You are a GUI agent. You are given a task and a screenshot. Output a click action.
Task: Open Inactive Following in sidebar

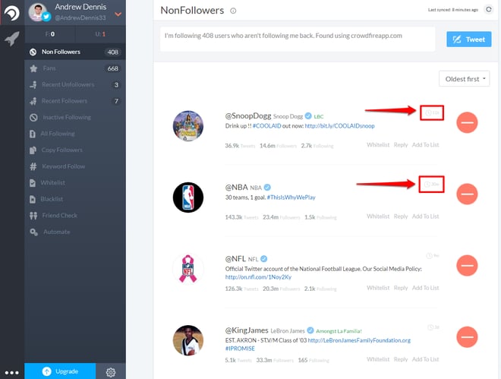75,117
